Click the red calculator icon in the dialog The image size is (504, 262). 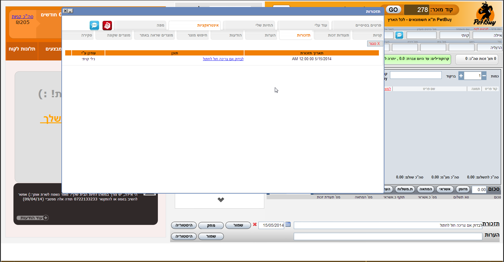click(x=107, y=25)
